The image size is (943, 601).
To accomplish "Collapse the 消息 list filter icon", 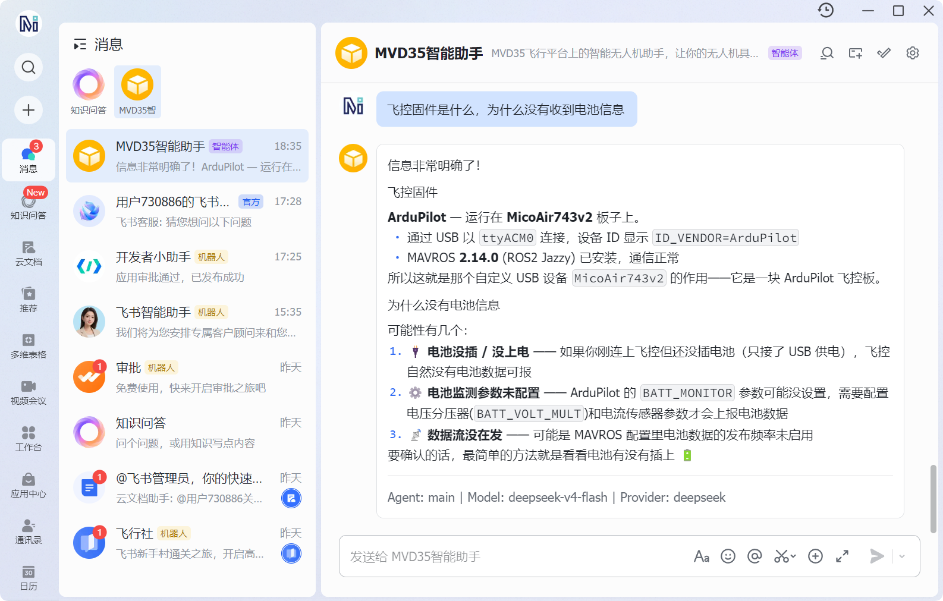I will tap(80, 45).
